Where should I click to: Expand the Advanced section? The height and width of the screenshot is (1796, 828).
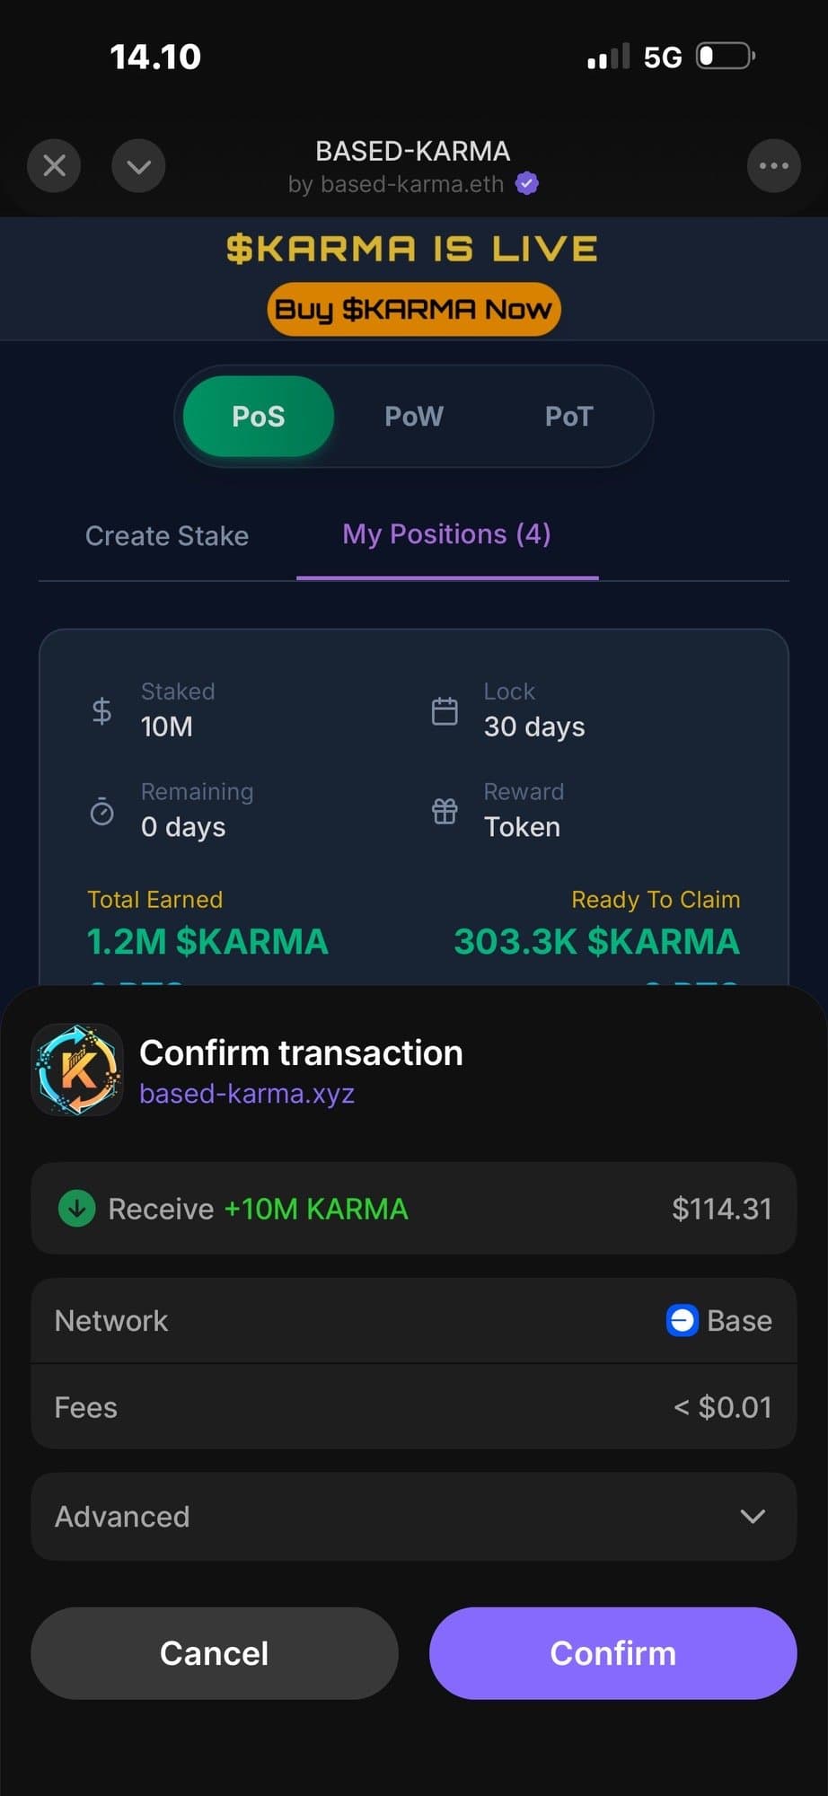click(414, 1517)
